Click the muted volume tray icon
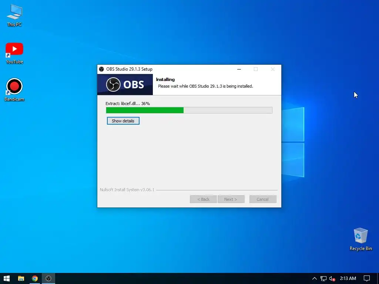Image resolution: width=379 pixels, height=284 pixels. pos(332,278)
